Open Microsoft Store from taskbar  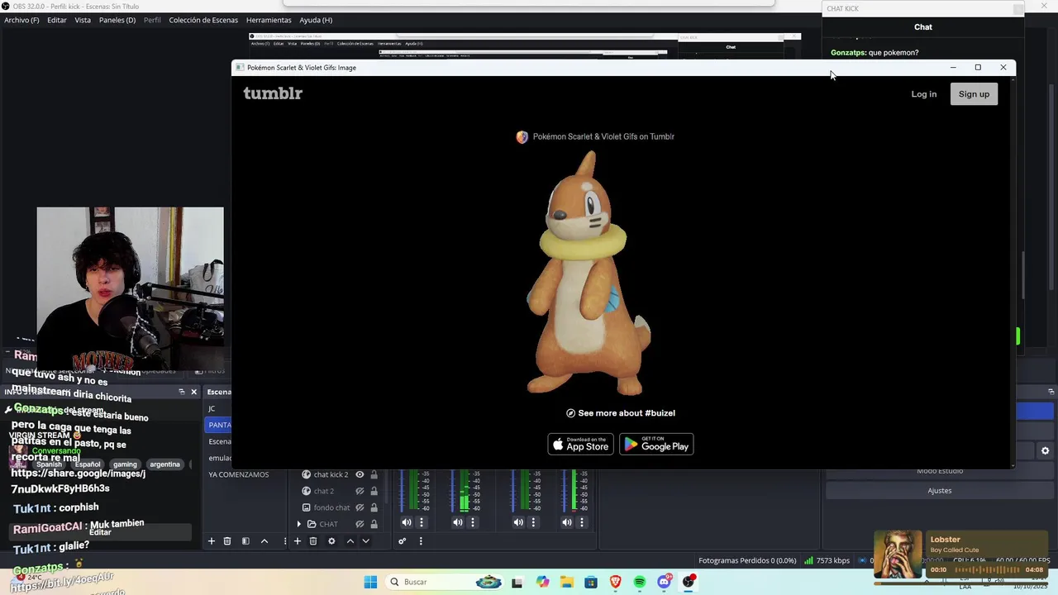pyautogui.click(x=591, y=582)
